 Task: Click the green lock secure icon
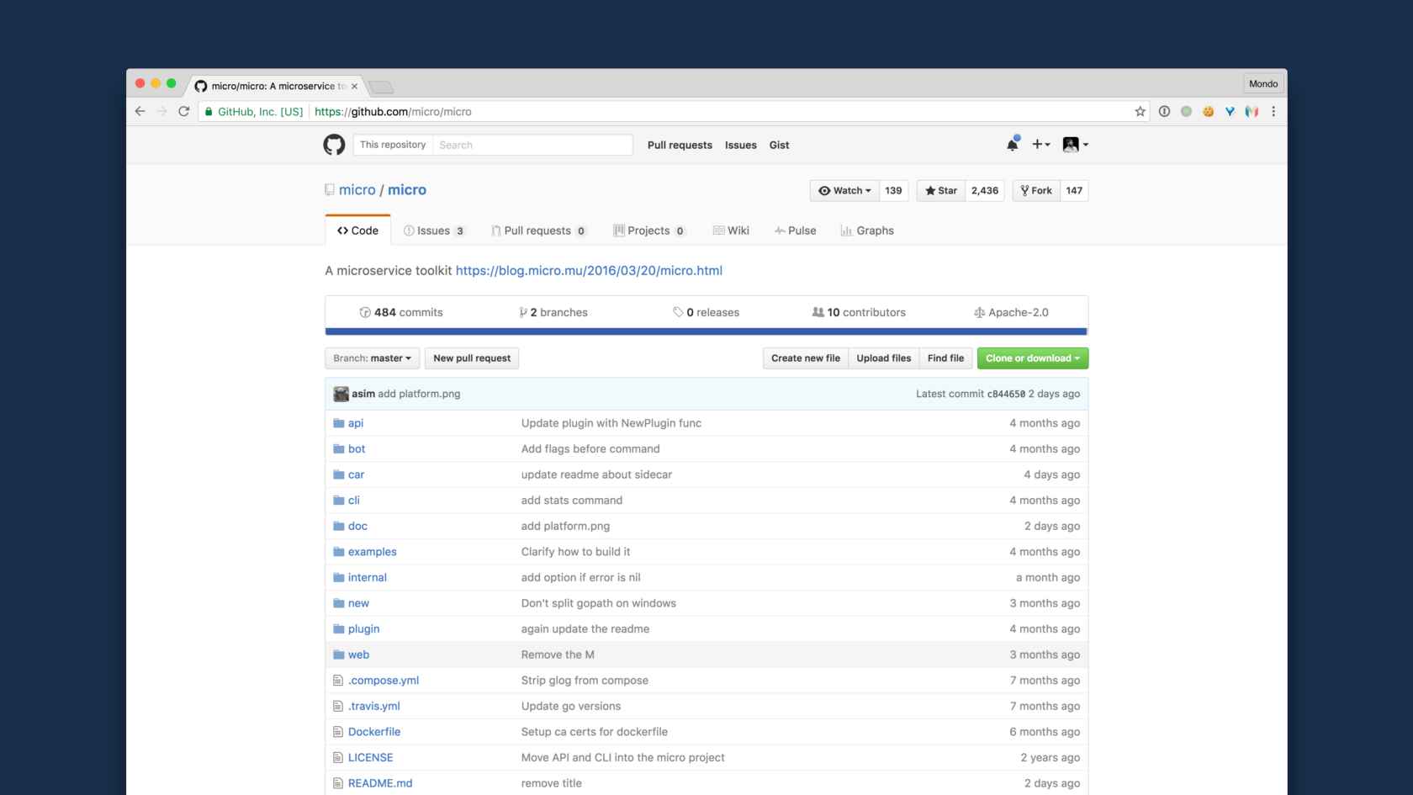coord(209,111)
